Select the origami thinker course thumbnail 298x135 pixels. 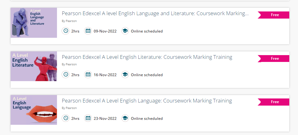tap(34, 23)
